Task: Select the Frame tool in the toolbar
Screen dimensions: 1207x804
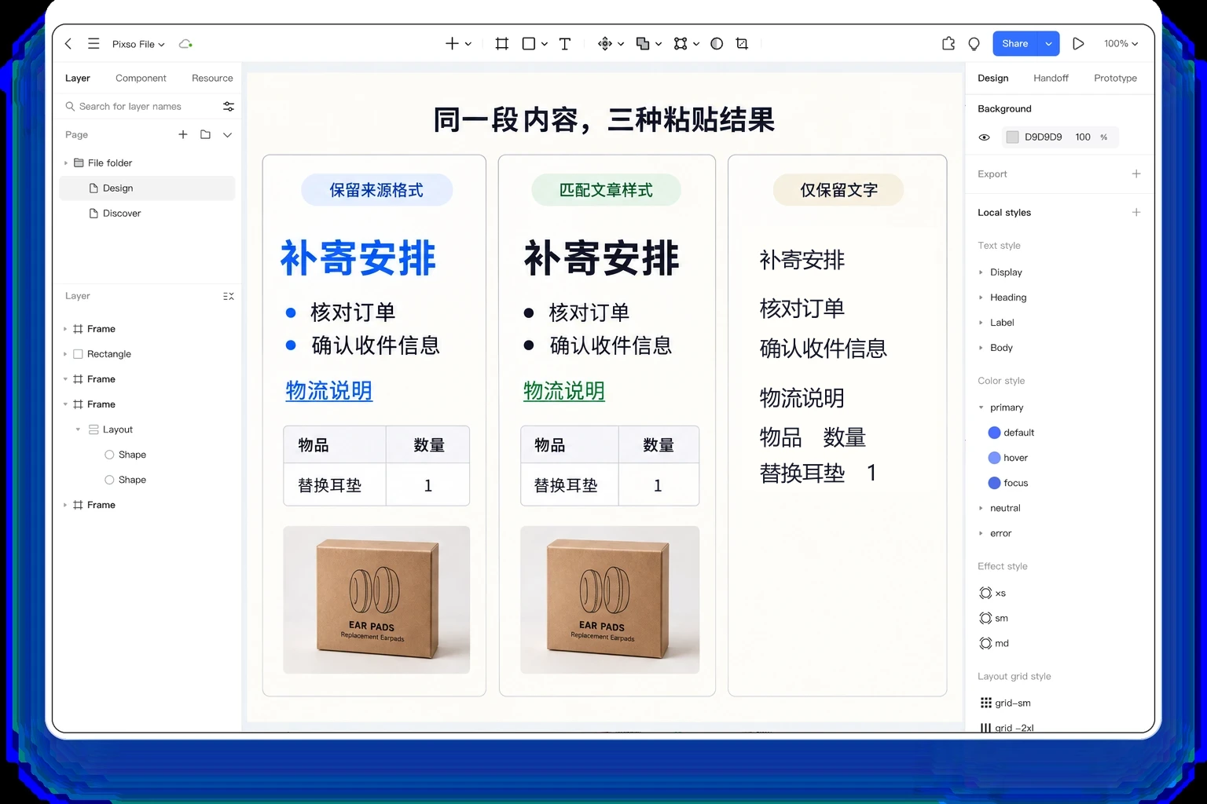Action: (x=501, y=44)
